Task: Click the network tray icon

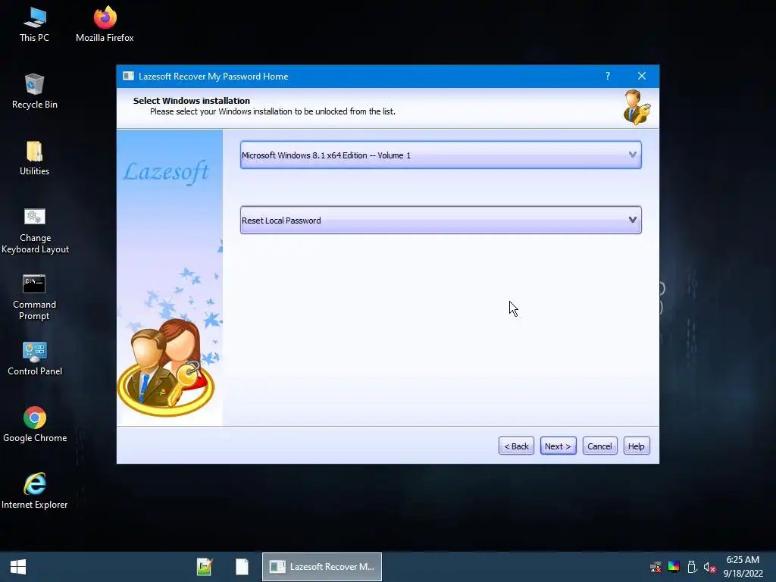Action: [x=656, y=567]
